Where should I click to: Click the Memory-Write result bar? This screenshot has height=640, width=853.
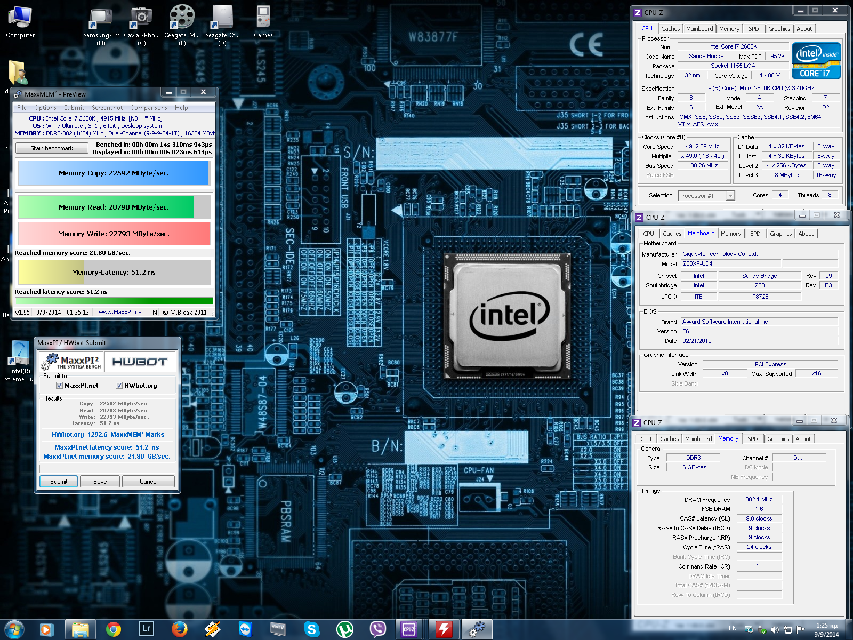point(114,234)
